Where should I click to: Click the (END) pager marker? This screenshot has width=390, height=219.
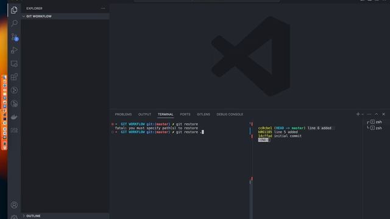[264, 140]
